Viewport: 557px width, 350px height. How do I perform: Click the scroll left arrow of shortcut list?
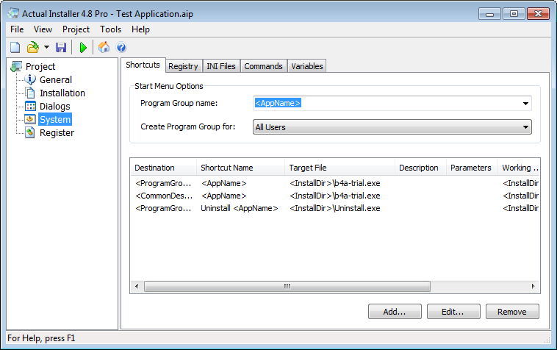(137, 286)
